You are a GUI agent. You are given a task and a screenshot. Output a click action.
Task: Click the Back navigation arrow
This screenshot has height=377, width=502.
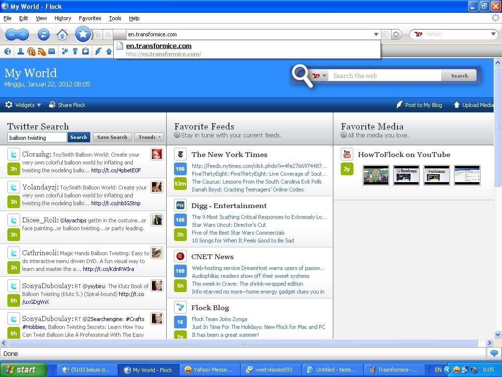tap(11, 34)
